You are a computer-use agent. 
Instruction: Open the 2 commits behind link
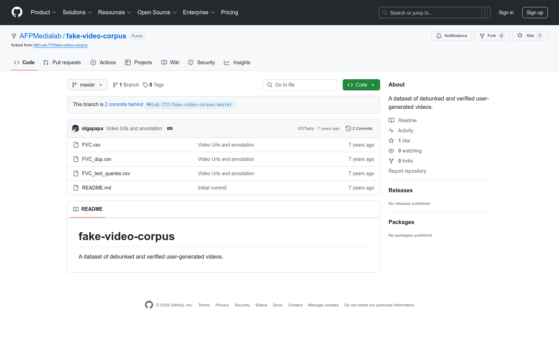124,104
